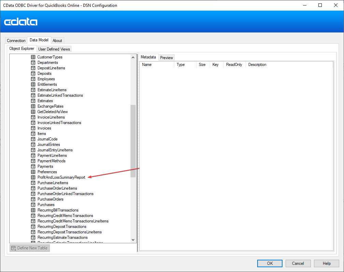Select the Data Model tab
Viewport: 344px width, 272px height.
point(39,40)
